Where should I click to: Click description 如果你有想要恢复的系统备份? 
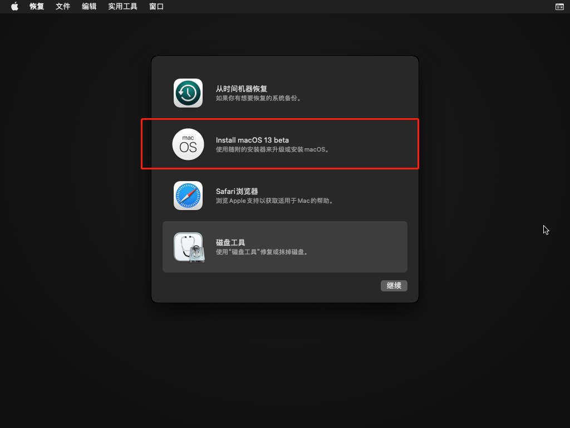pos(258,98)
